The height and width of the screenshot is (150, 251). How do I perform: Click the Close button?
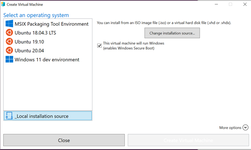pos(64,140)
